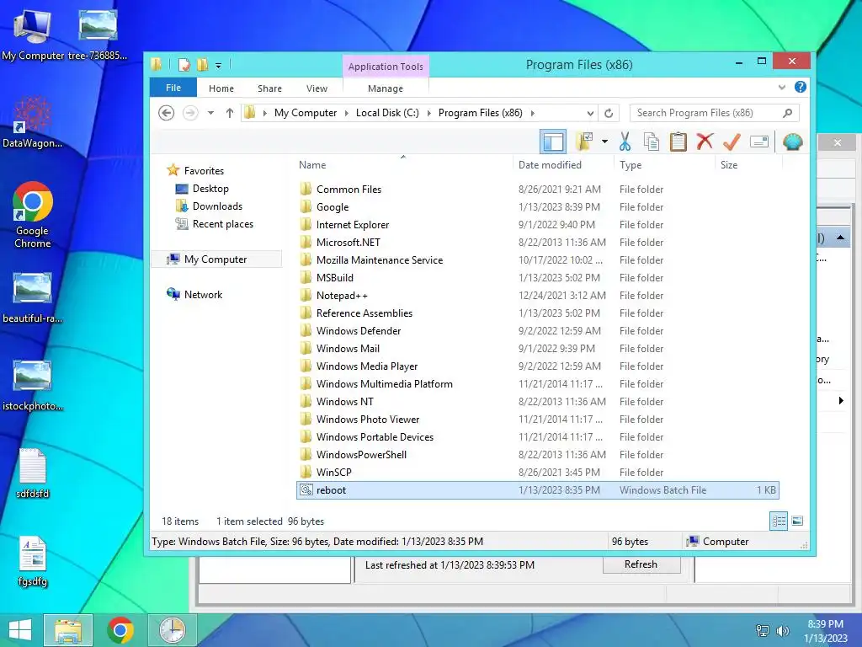
Task: Click My Computer in the address breadcrumb
Action: point(305,113)
